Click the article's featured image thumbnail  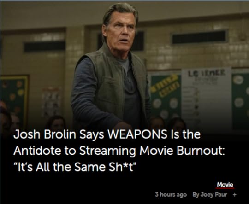[x=125, y=67]
